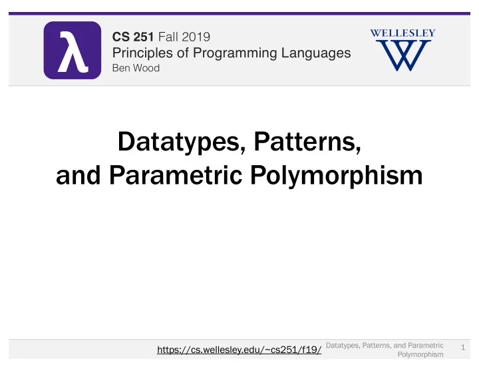479x371 pixels.
Task: Click the Wellesley W logo
Action: [x=402, y=50]
